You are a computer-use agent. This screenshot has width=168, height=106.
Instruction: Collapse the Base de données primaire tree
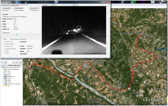point(1,67)
